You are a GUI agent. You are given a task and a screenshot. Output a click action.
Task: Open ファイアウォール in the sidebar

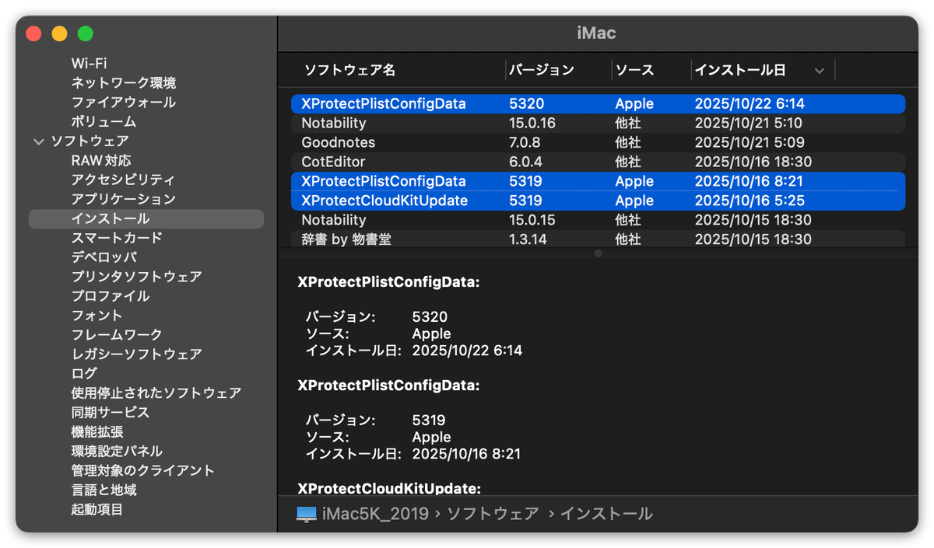(124, 103)
